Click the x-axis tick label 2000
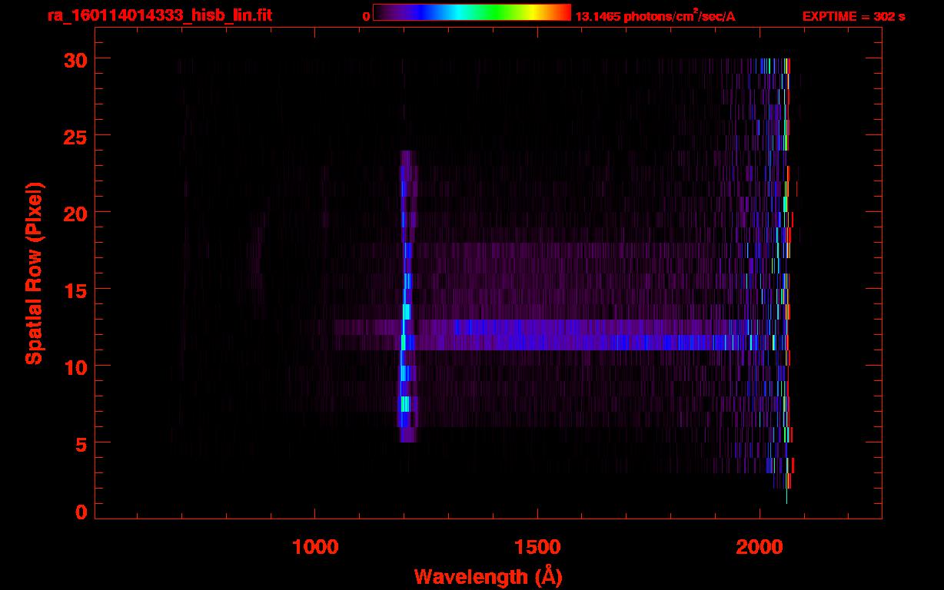The width and height of the screenshot is (944, 590). [x=760, y=547]
